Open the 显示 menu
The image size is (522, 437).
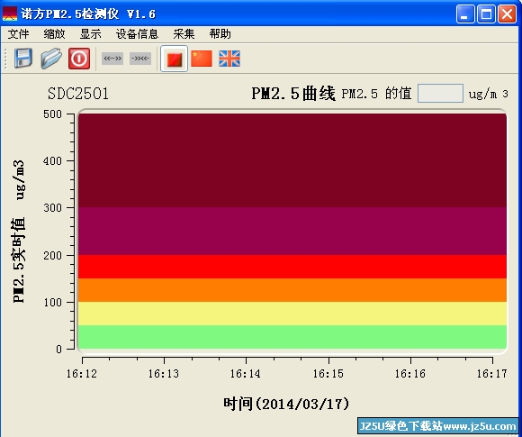click(90, 34)
